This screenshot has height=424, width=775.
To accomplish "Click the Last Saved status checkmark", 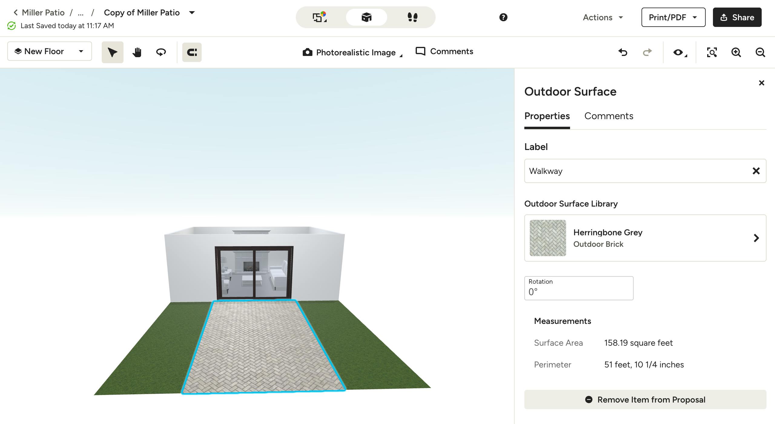I will [x=12, y=26].
